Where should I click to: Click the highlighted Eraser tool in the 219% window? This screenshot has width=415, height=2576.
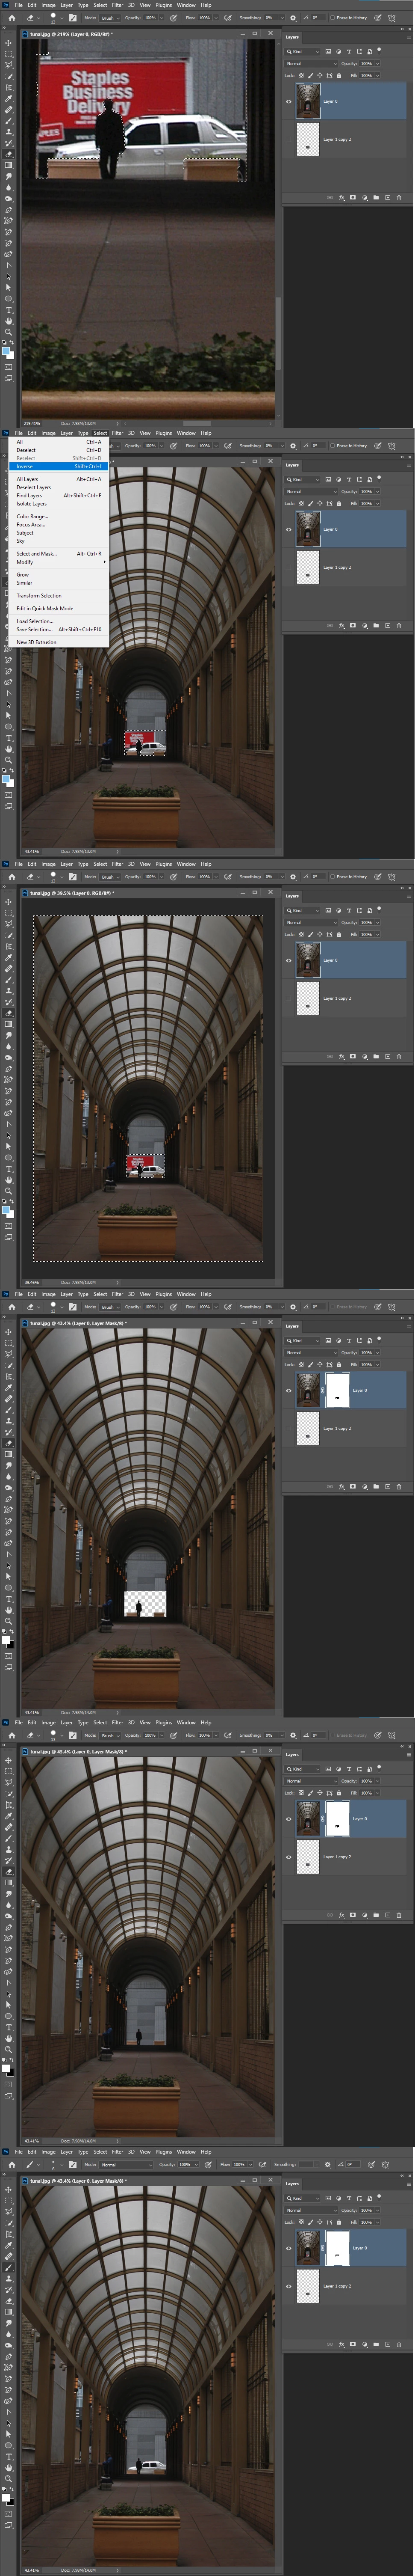(x=8, y=154)
